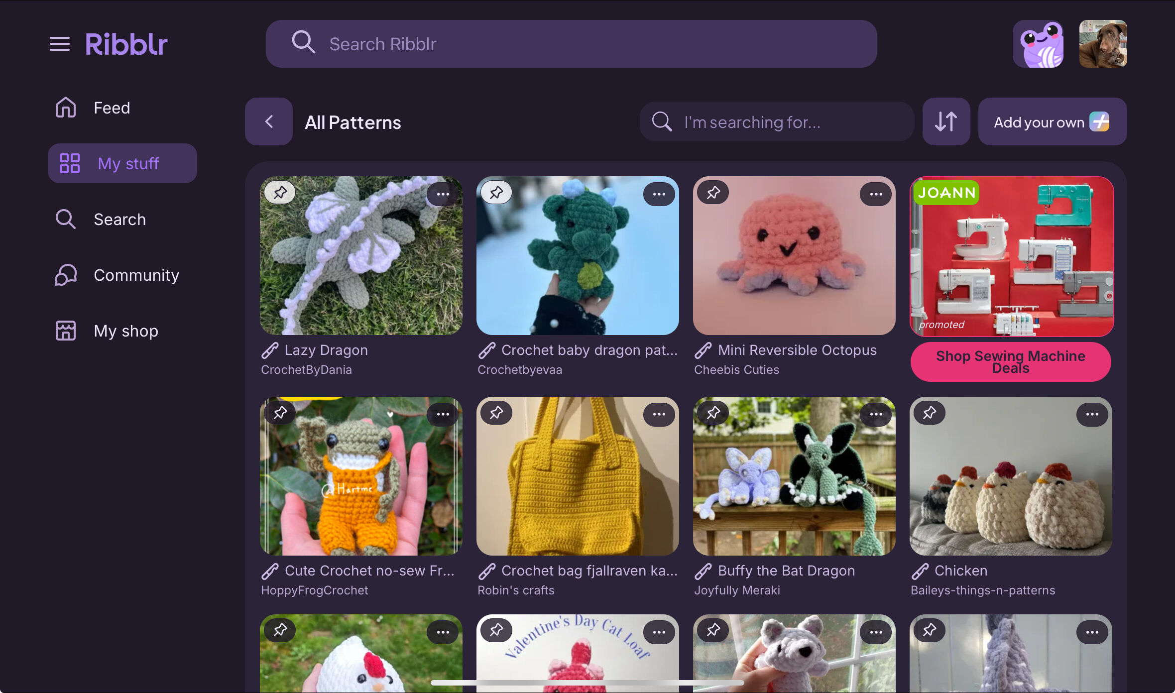
Task: Click the magnifier icon in Search Ribblr bar
Action: coord(303,42)
